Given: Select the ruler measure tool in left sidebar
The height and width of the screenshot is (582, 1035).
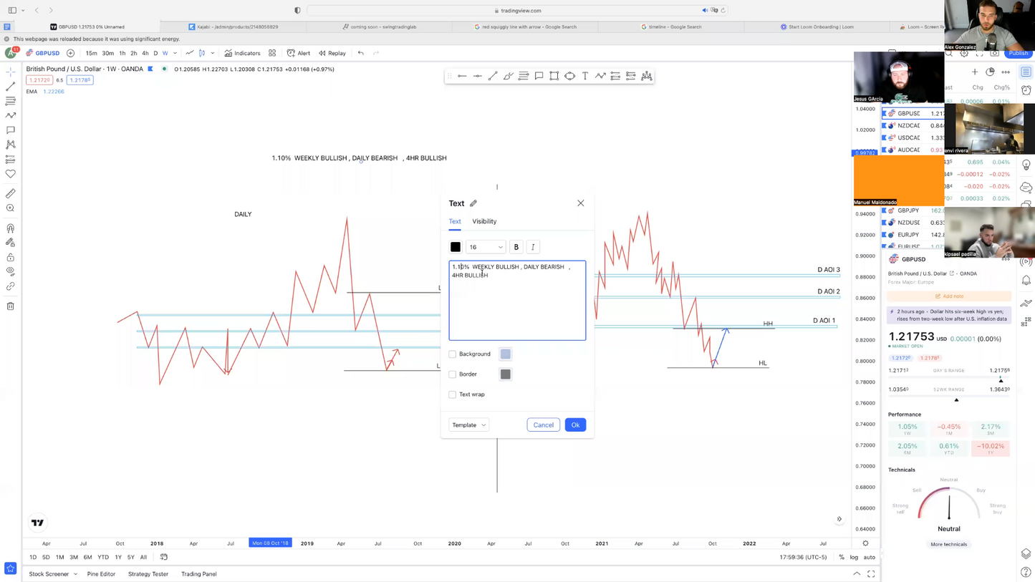Looking at the screenshot, I should pos(11,194).
